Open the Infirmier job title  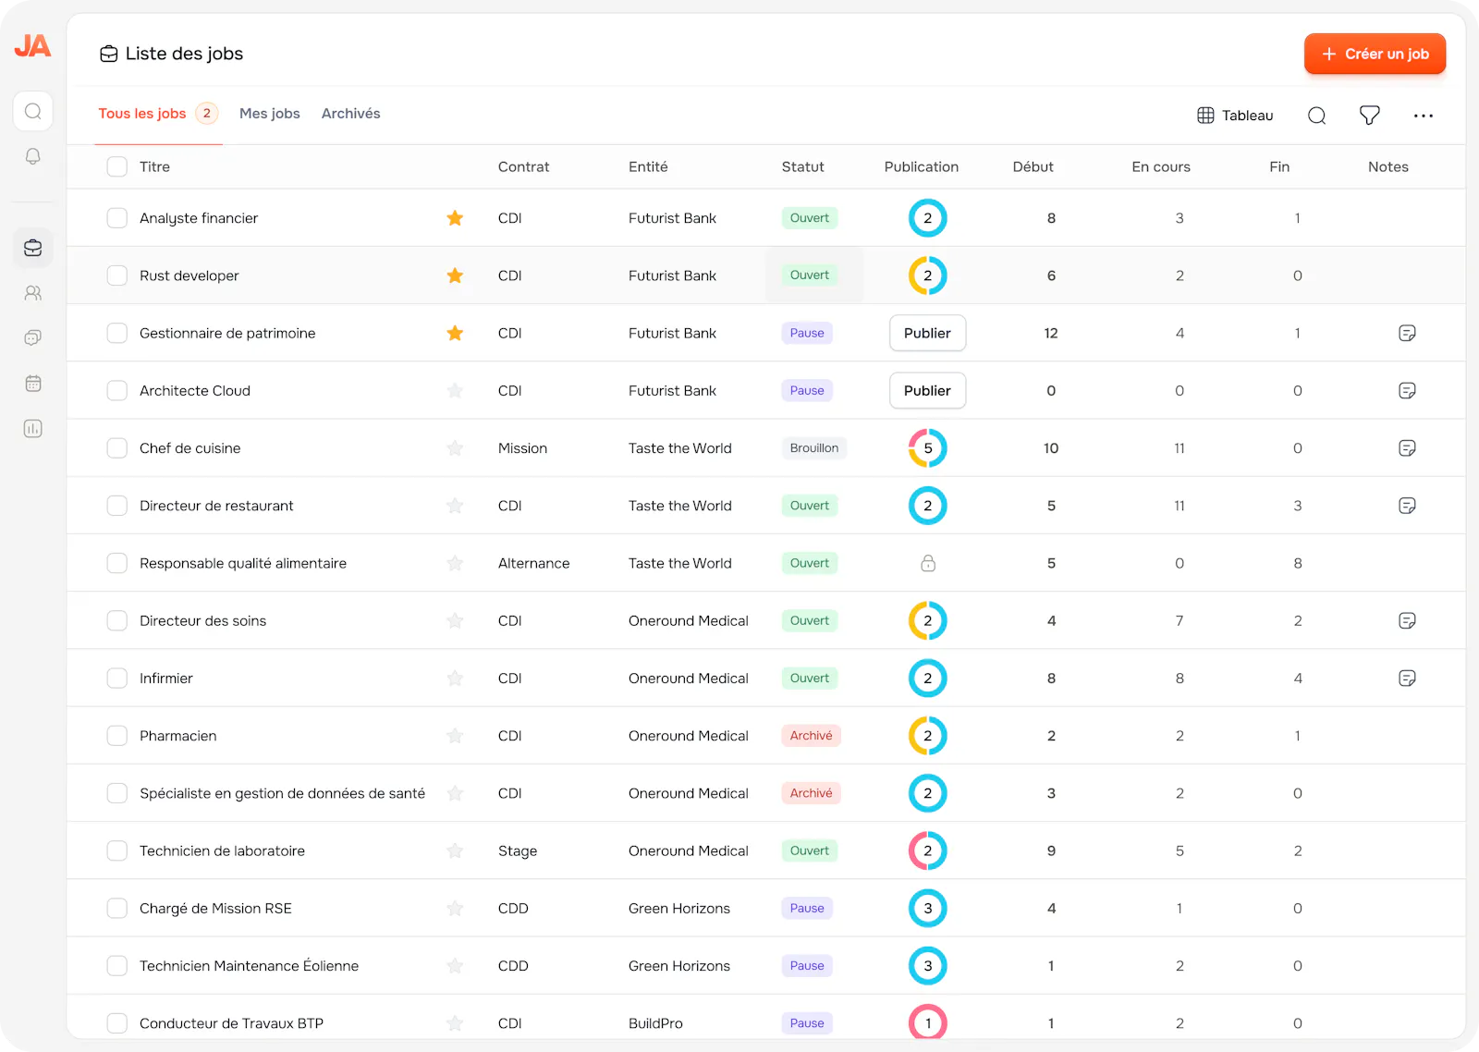[166, 679]
